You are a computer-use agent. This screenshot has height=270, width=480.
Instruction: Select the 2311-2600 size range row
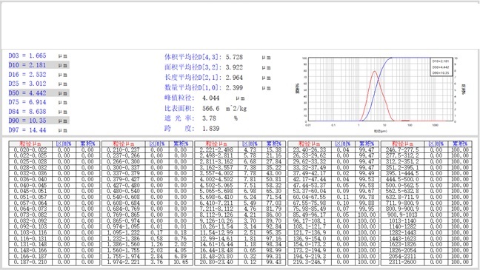click(x=426, y=262)
